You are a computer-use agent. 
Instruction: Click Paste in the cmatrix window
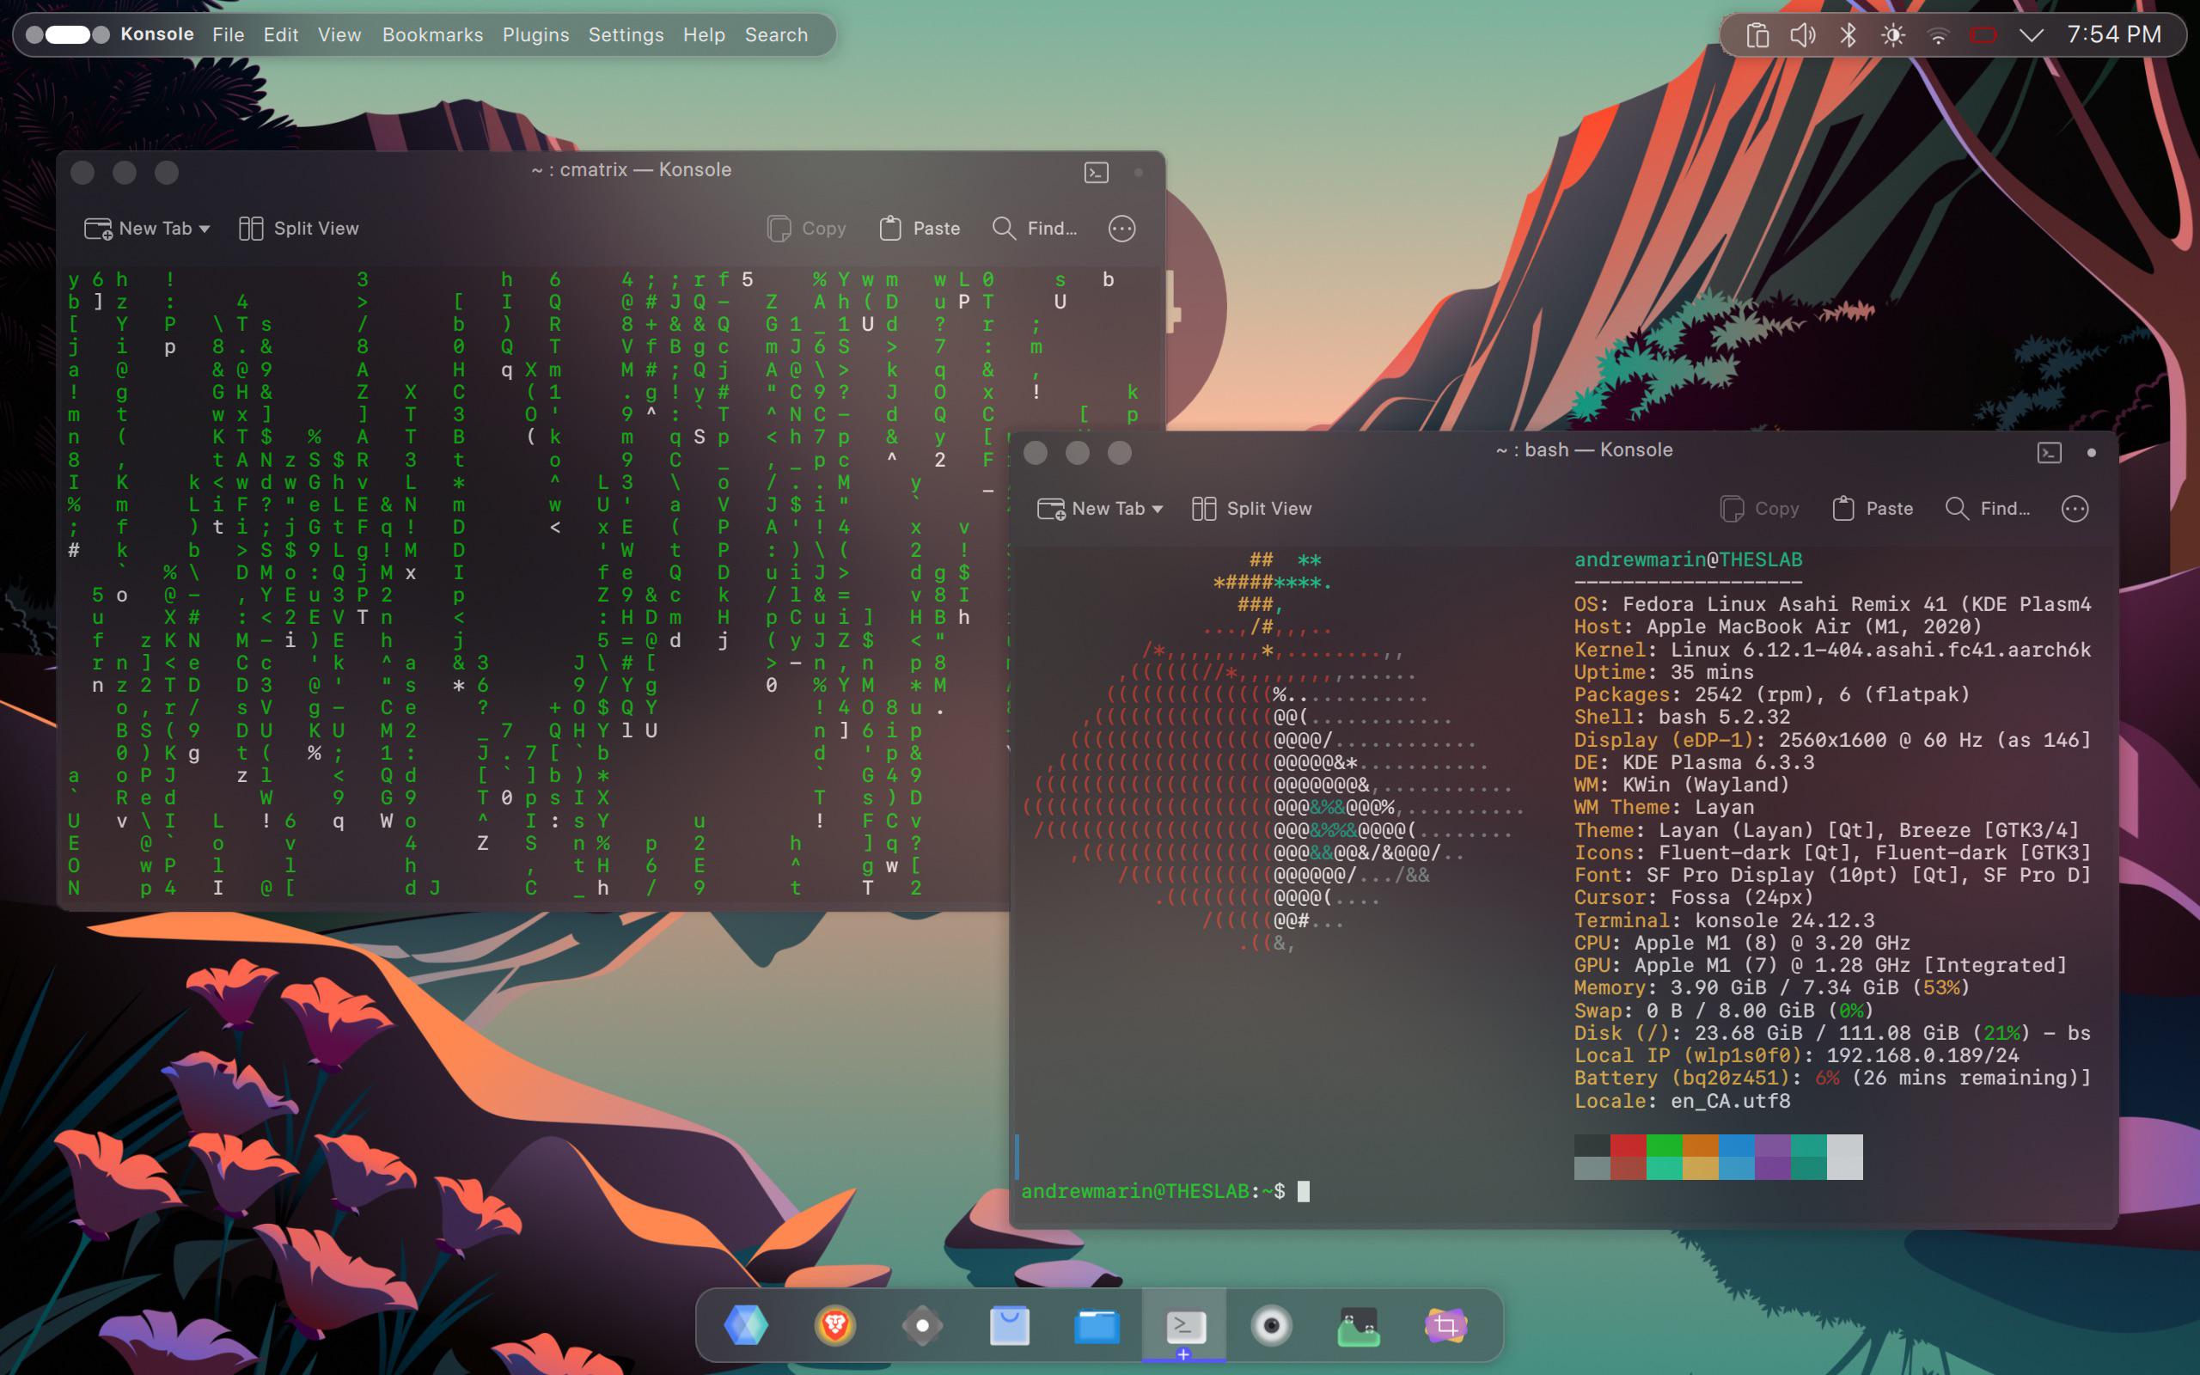[919, 229]
